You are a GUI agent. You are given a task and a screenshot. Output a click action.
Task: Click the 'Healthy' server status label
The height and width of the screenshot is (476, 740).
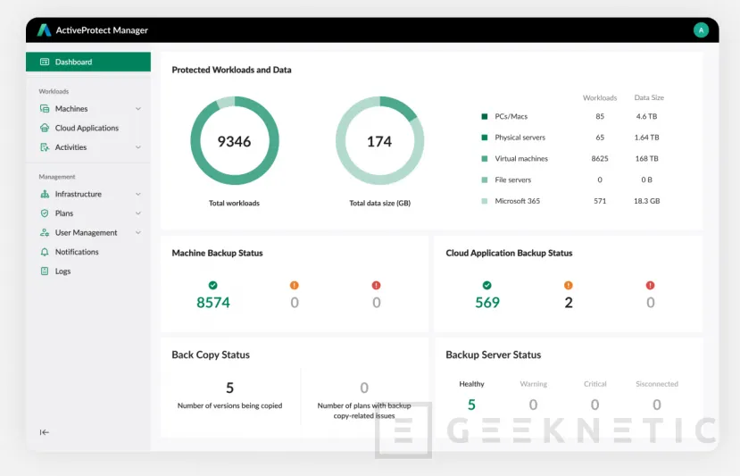(x=471, y=384)
